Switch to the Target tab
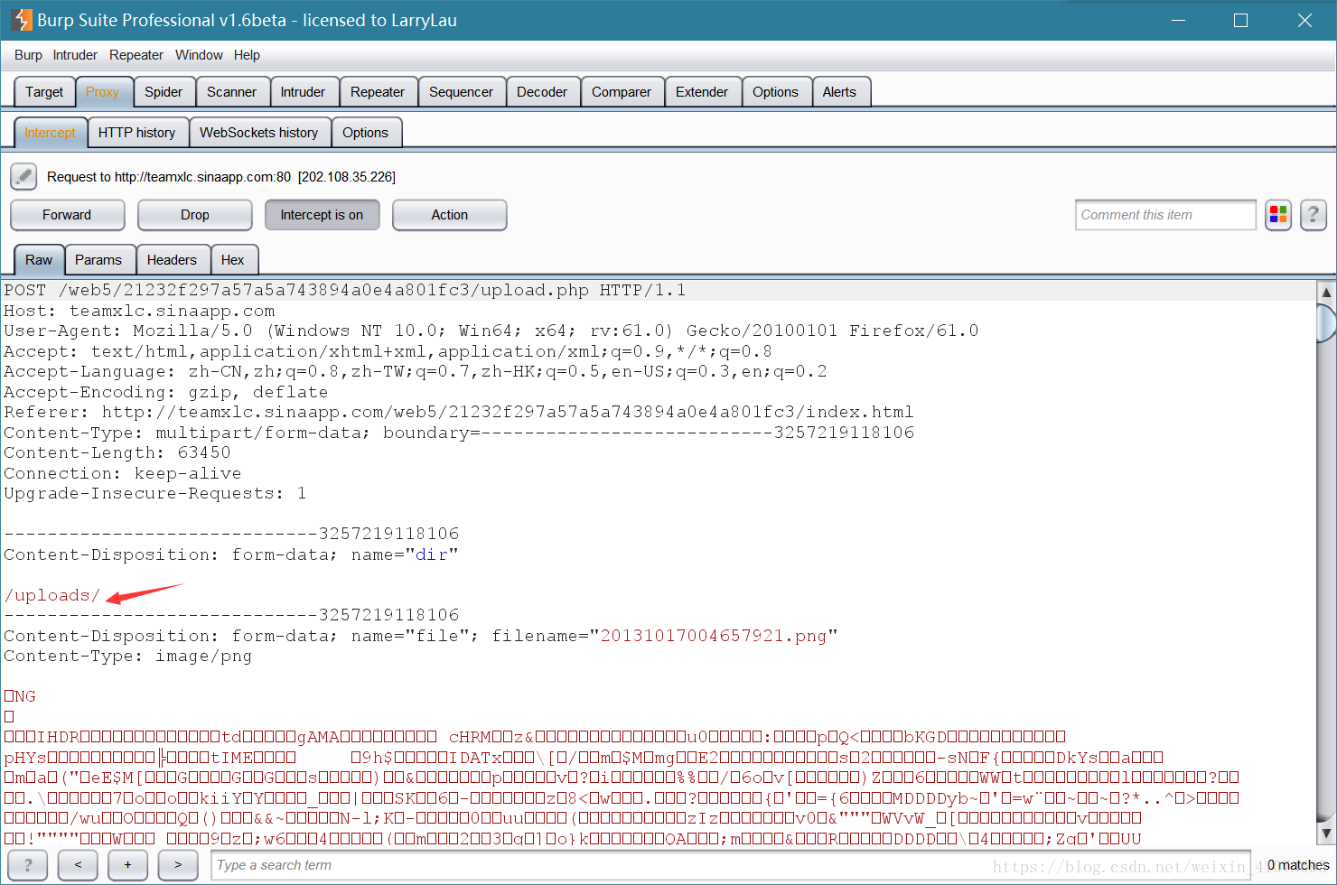The image size is (1337, 885). 44,92
